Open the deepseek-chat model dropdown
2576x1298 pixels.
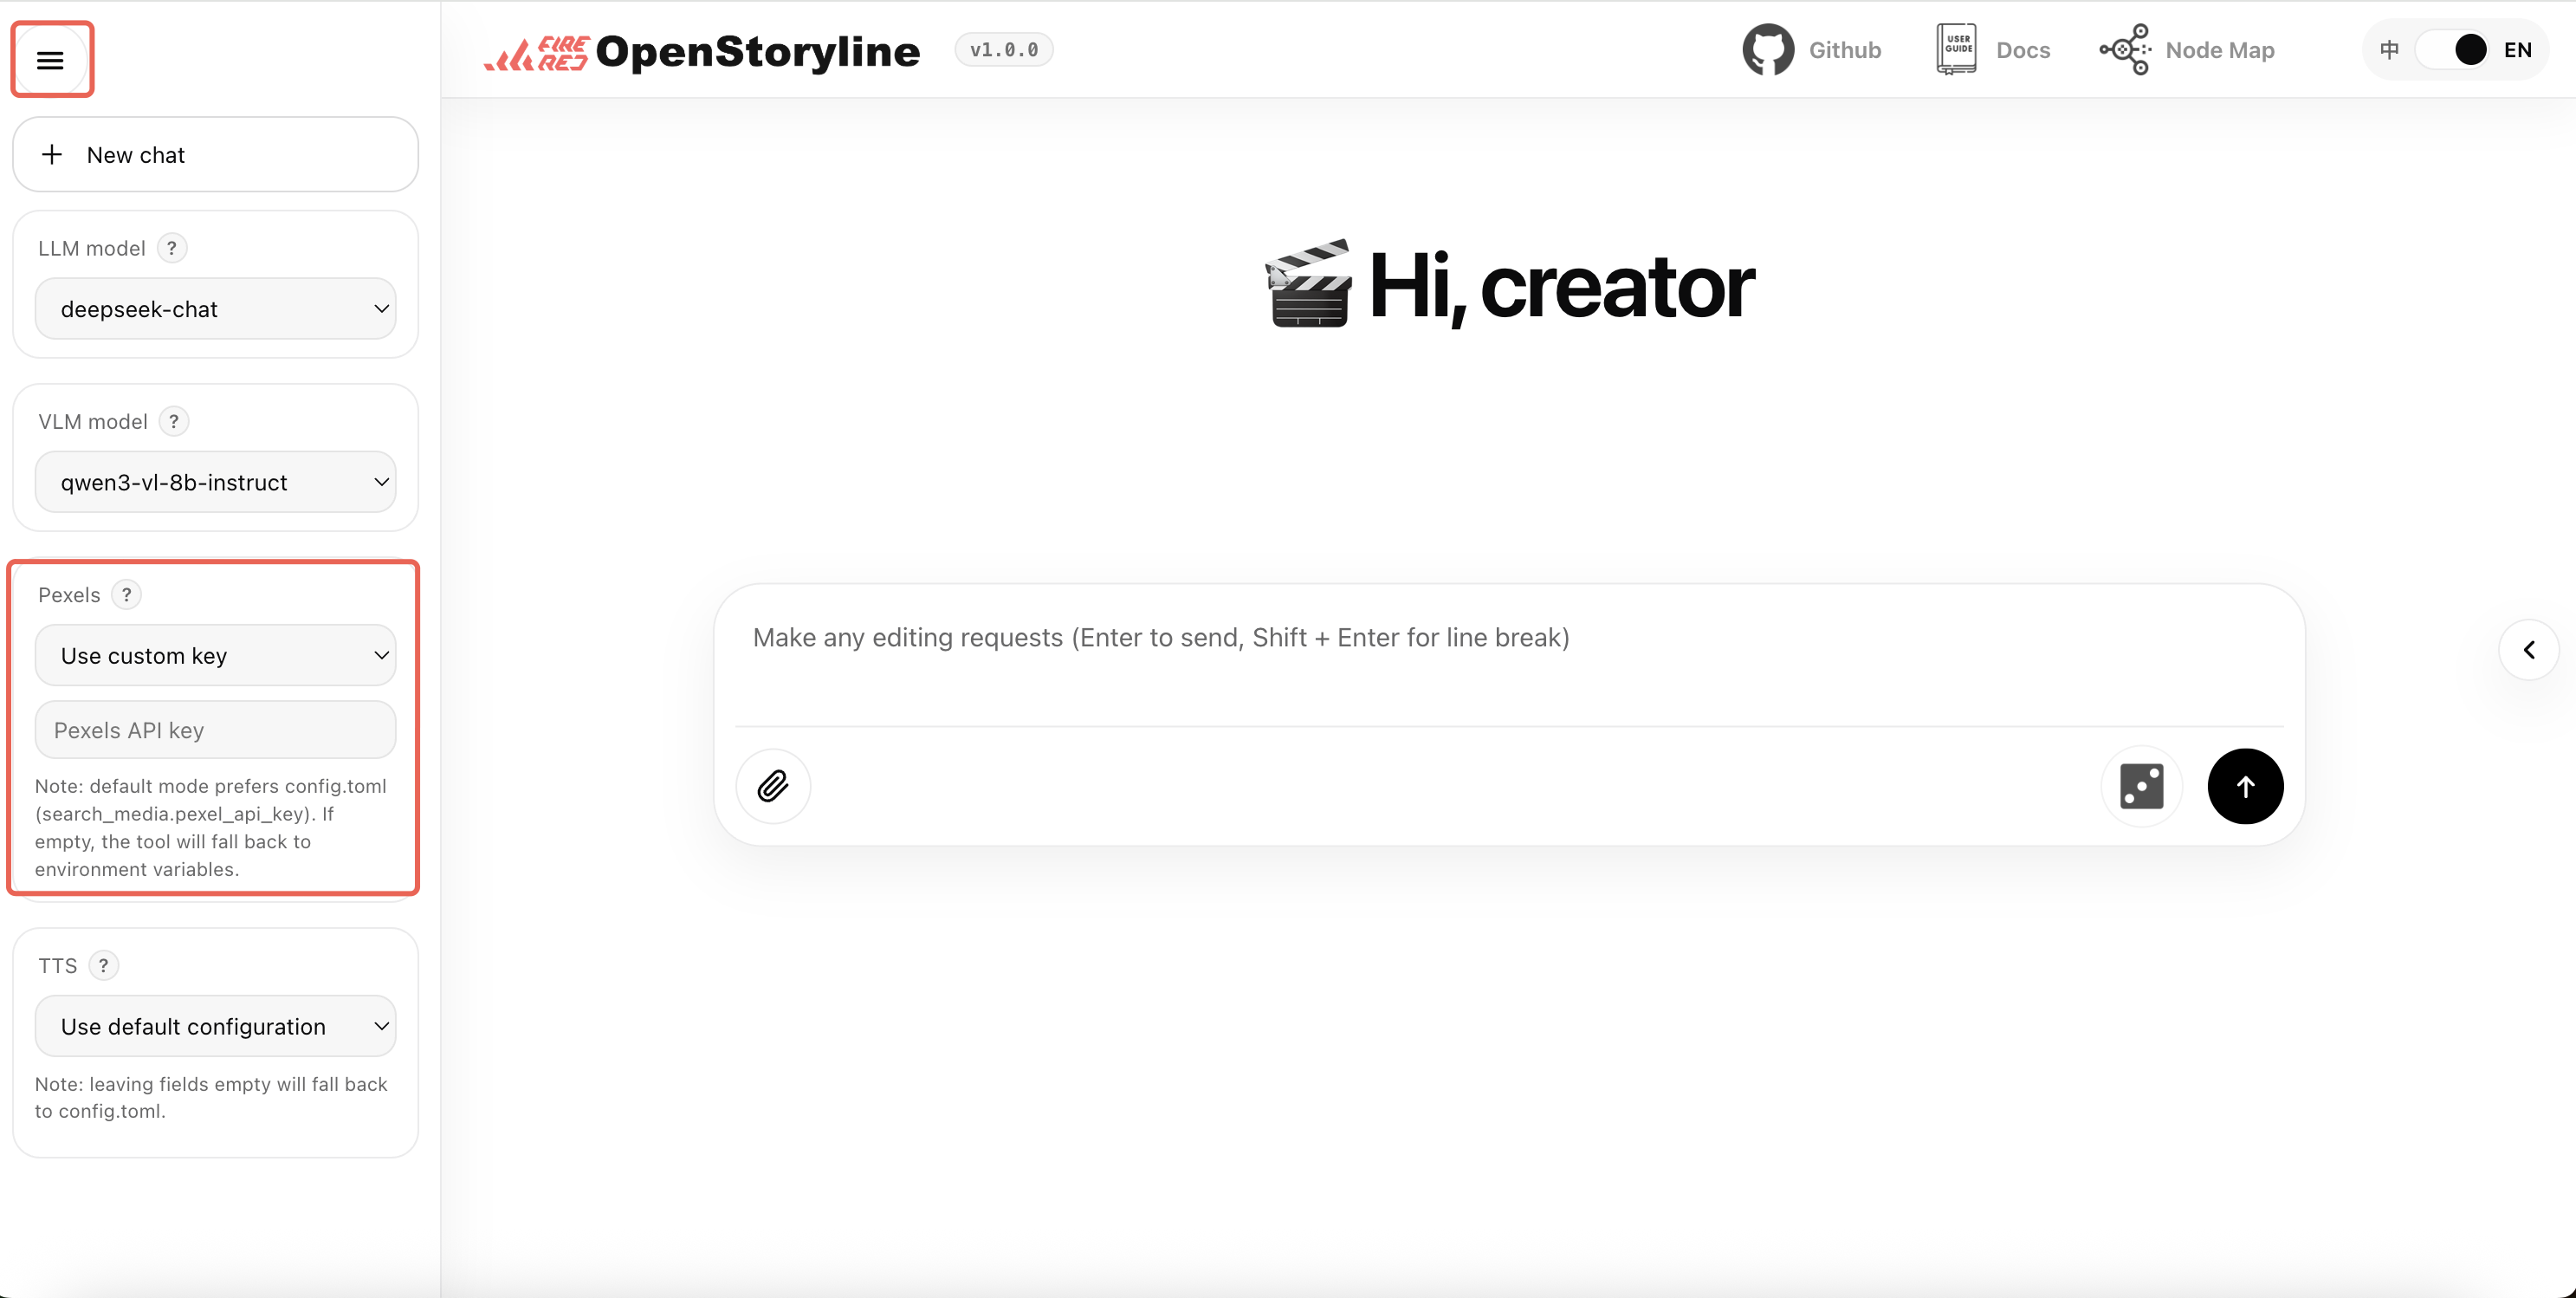point(214,309)
